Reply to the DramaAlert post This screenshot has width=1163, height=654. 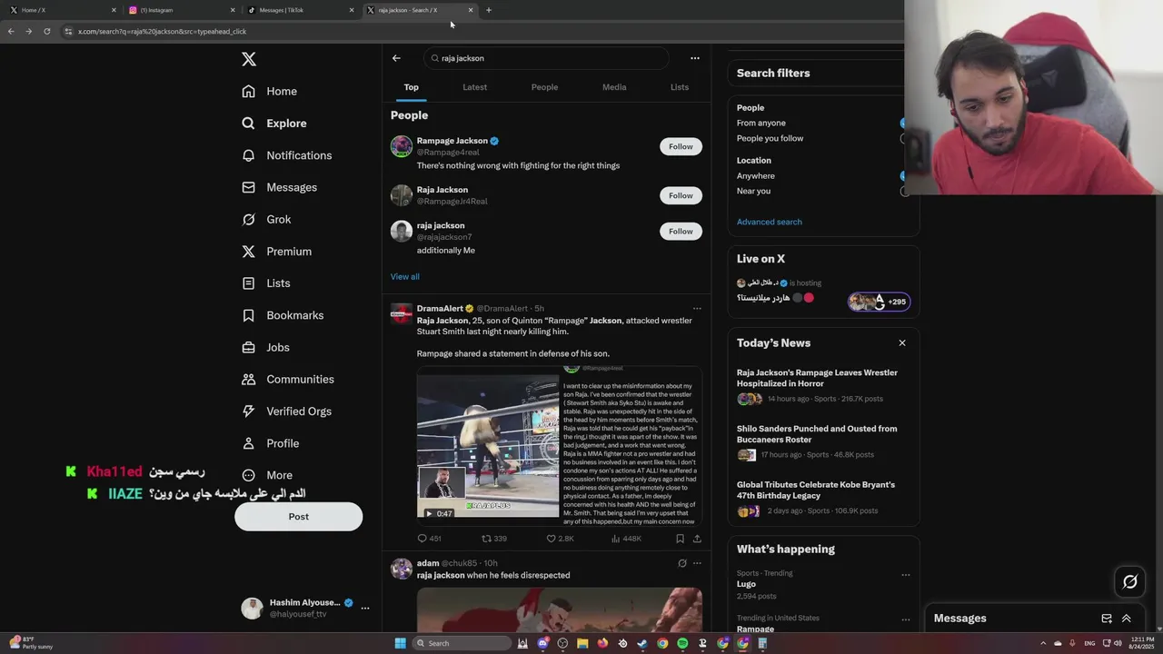pos(429,539)
